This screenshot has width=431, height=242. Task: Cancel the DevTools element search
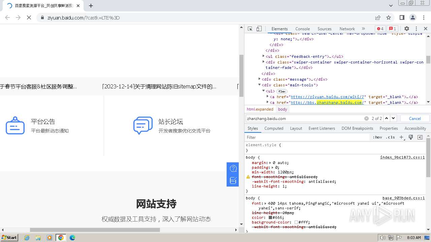[x=415, y=119]
